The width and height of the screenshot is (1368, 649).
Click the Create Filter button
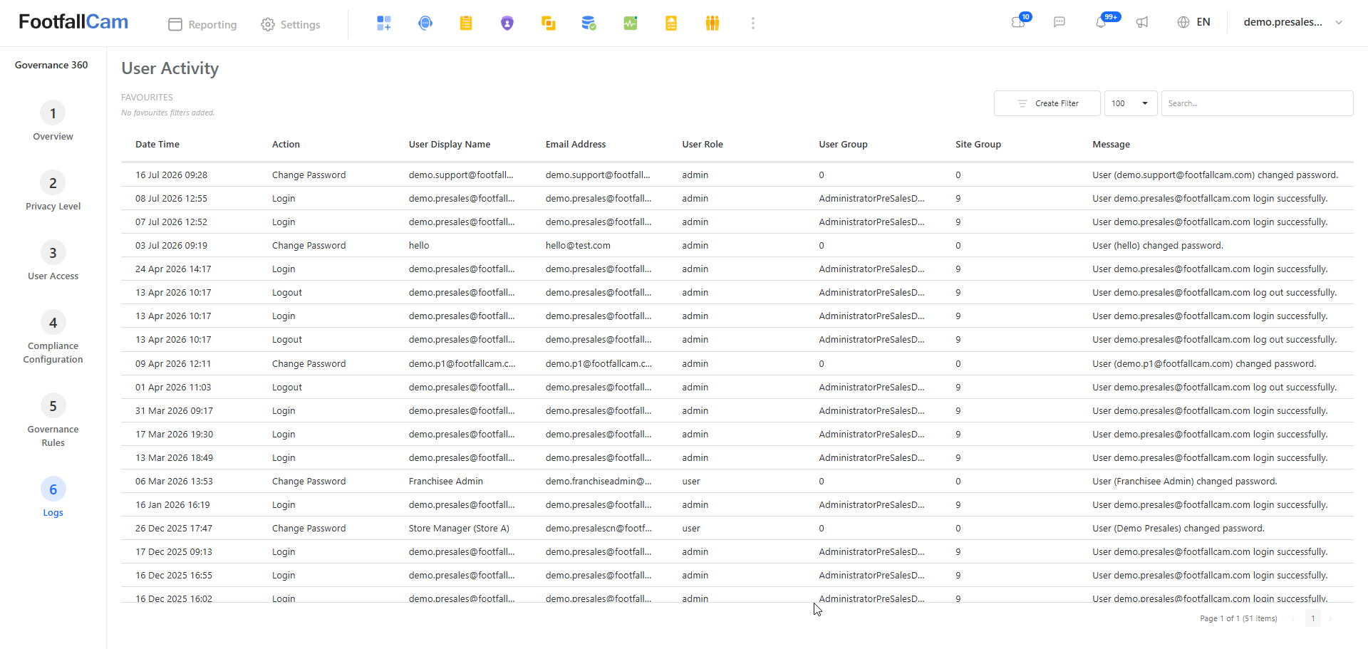coord(1047,103)
